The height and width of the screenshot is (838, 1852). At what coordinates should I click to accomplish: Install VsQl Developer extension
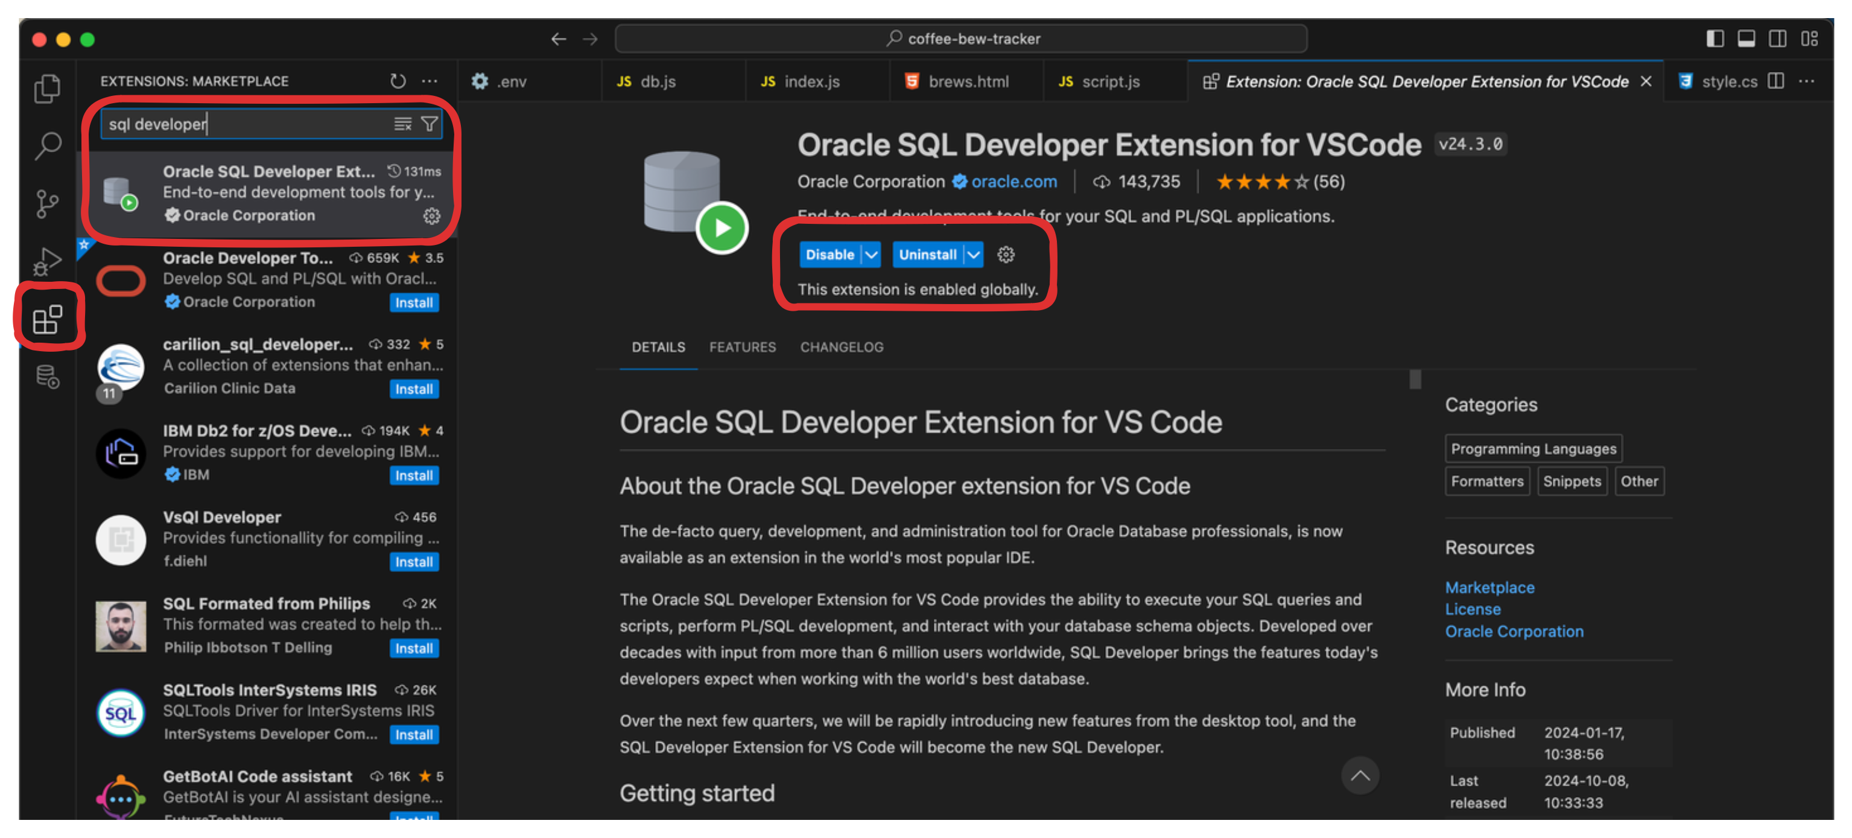(x=414, y=562)
